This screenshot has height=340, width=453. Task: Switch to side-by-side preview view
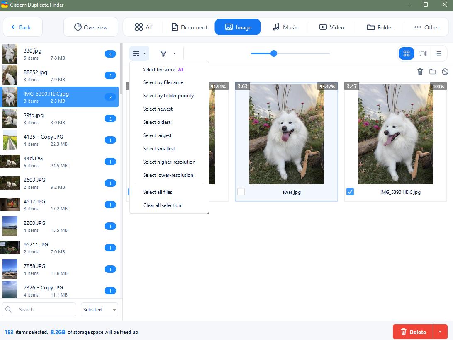tap(422, 53)
